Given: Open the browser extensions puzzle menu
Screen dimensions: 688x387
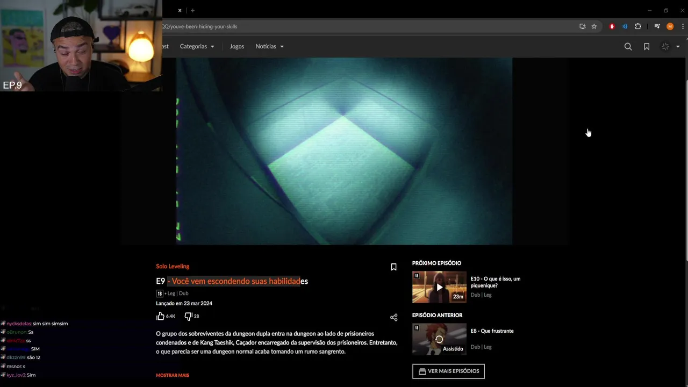Looking at the screenshot, I should pos(638,26).
